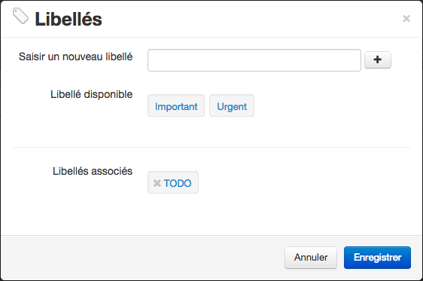This screenshot has height=281, width=423.
Task: Close the Libellés dialog with the X
Action: coord(406,19)
